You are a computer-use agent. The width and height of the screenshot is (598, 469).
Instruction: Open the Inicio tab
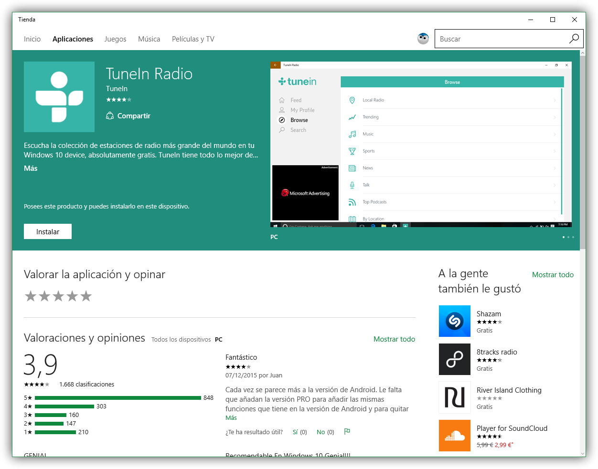tap(32, 39)
